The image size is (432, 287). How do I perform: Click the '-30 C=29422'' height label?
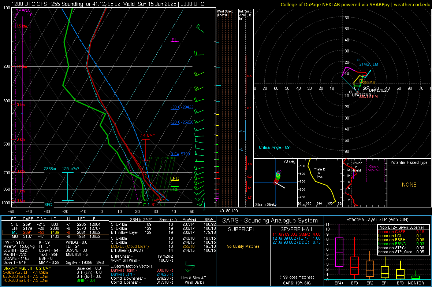point(182,107)
